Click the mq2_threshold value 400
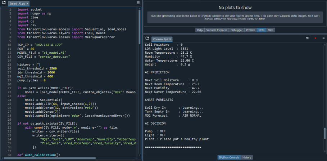The height and width of the screenshot is (161, 327). point(50,76)
